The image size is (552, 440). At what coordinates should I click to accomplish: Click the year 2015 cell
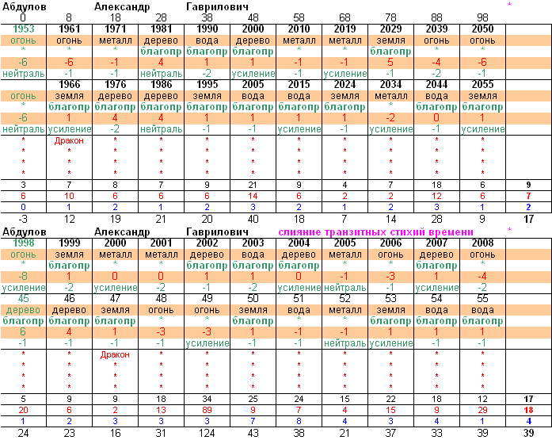299,85
